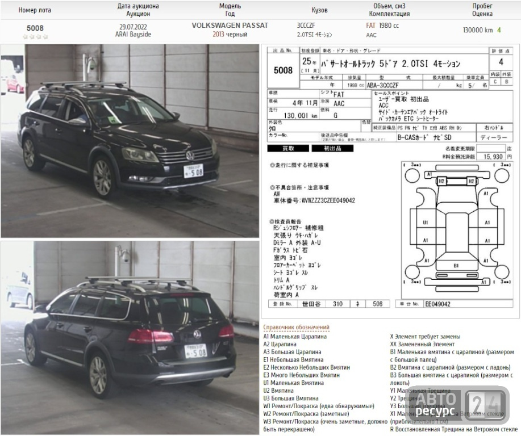Click engine volume 1980 cc

click(x=389, y=26)
